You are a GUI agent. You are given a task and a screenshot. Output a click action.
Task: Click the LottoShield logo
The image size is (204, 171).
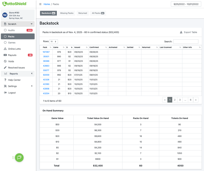pyautogui.click(x=14, y=4)
